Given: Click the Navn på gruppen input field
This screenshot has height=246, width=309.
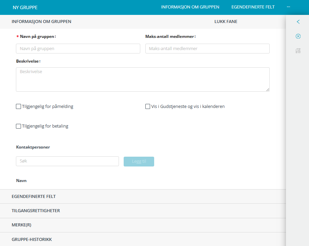Looking at the screenshot, I should point(78,49).
